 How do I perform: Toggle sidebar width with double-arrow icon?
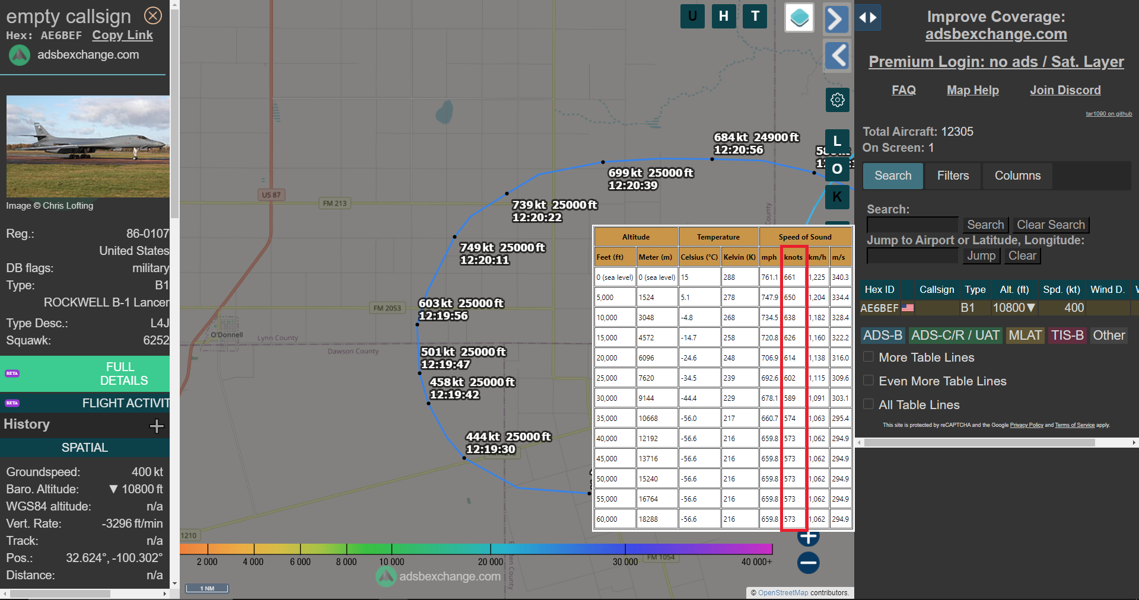[x=868, y=18]
